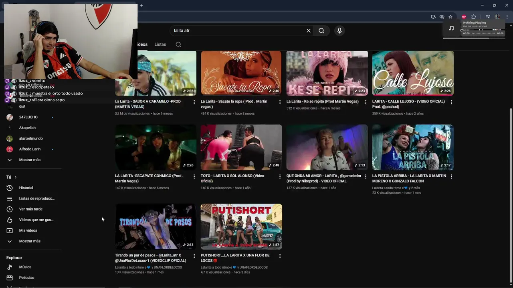This screenshot has width=513, height=288.
Task: Open the alanxelmundo subscription channel
Action: (31, 138)
